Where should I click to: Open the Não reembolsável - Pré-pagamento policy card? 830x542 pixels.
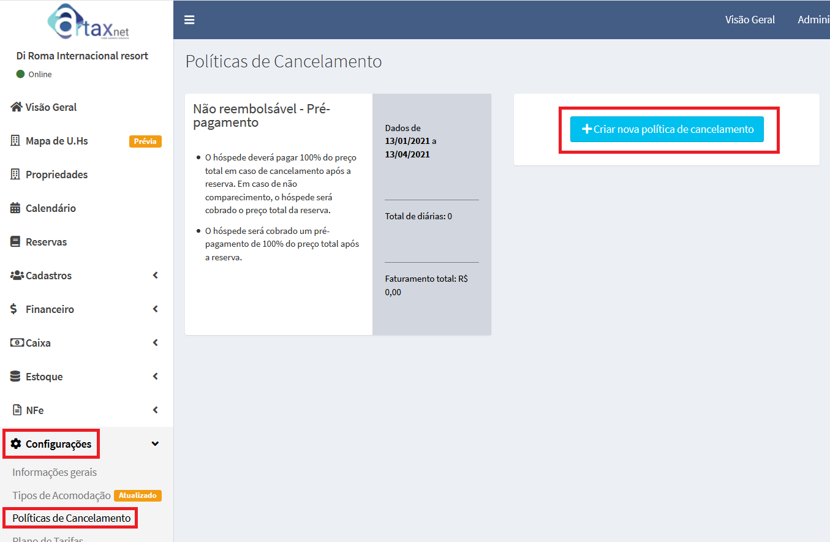coord(338,214)
